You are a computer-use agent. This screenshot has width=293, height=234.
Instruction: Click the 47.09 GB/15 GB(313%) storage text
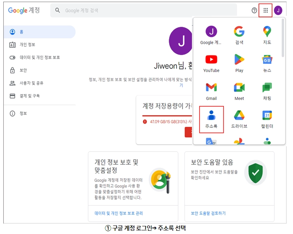[168, 122]
